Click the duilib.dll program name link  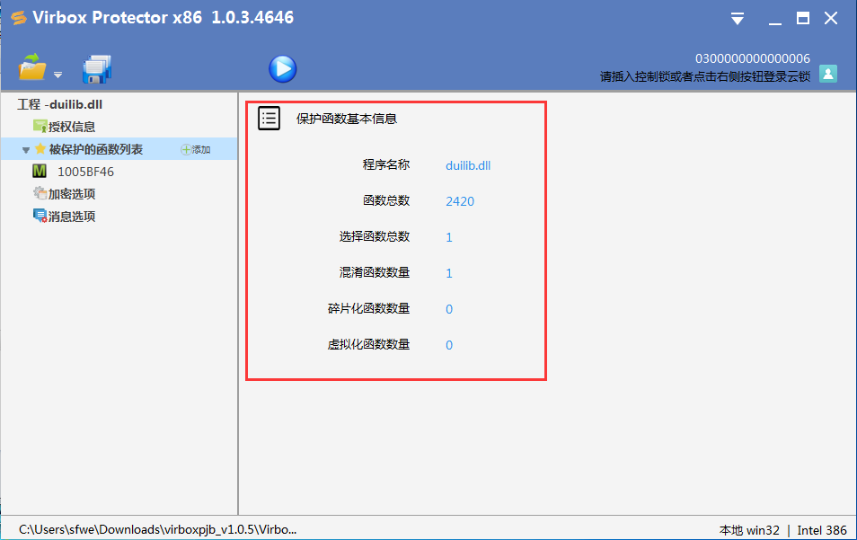click(468, 165)
